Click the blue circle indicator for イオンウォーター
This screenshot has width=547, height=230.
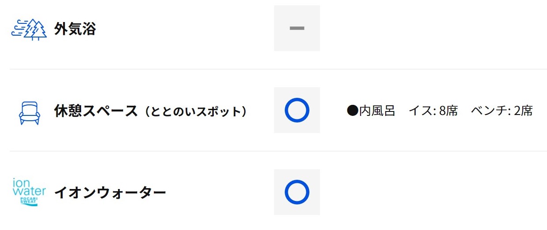tap(297, 192)
